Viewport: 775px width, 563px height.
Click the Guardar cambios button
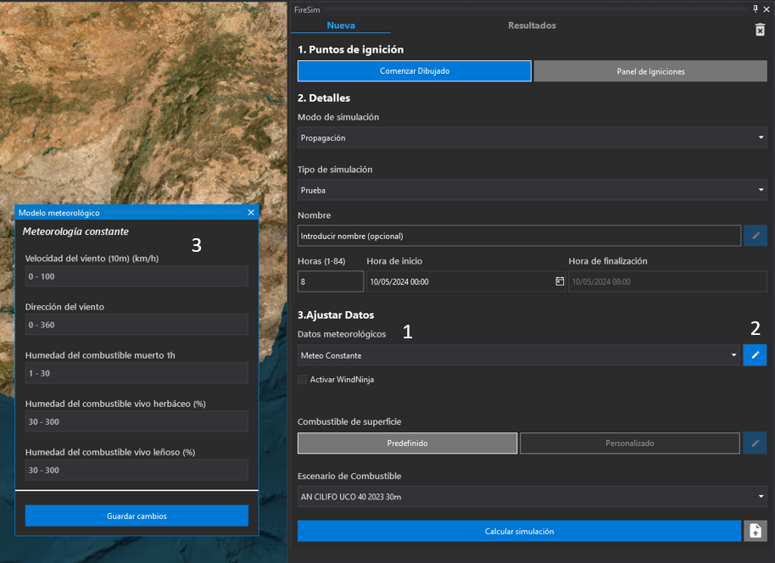point(137,516)
